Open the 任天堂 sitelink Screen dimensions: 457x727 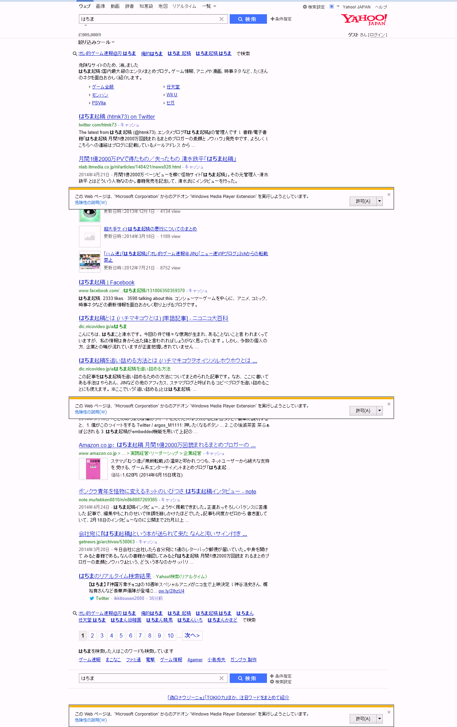tap(173, 87)
